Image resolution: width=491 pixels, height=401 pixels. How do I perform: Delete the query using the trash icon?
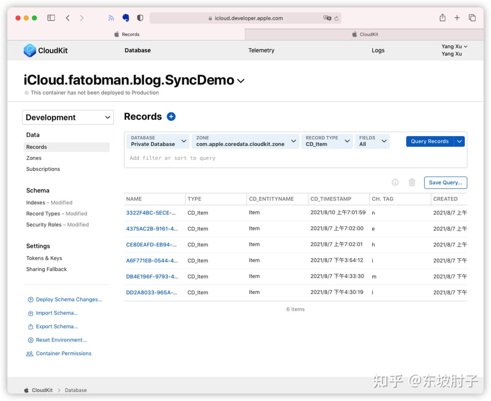pos(412,182)
